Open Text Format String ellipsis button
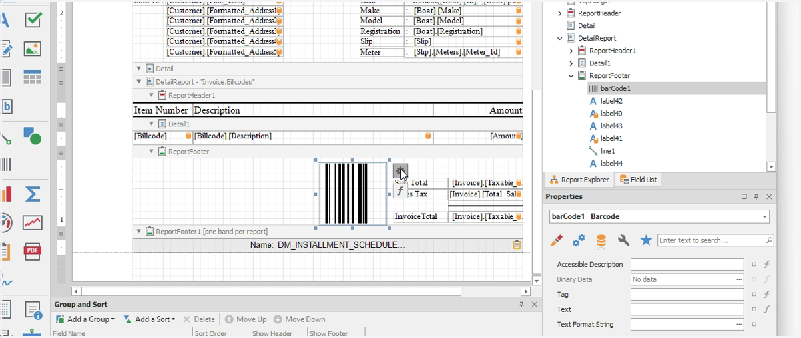Image resolution: width=801 pixels, height=338 pixels. [739, 325]
